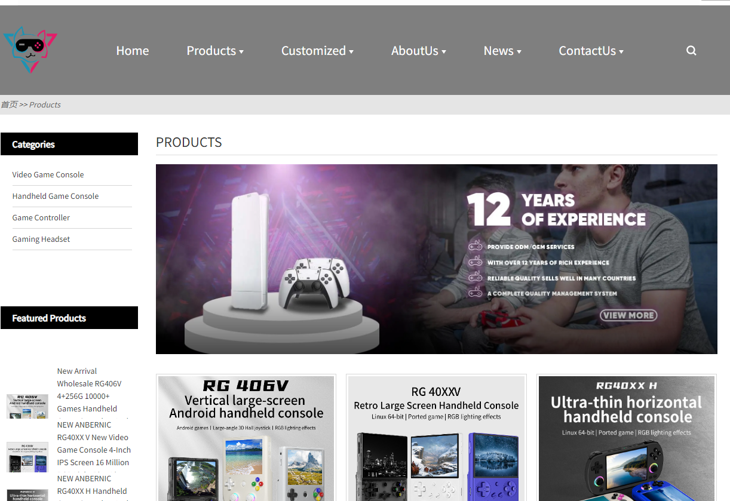Expand the Products dropdown arrow

[x=241, y=52]
